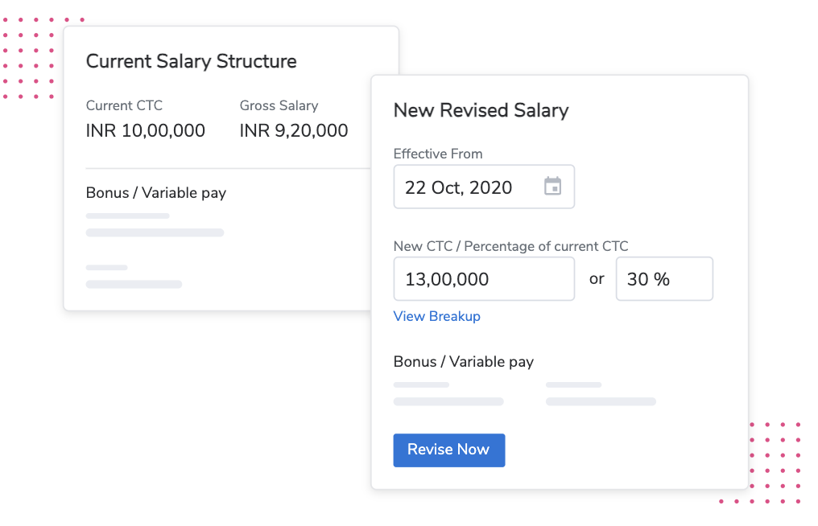Image resolution: width=818 pixels, height=526 pixels.
Task: Select the INR 9,20,000 Gross Salary value
Action: coord(294,130)
